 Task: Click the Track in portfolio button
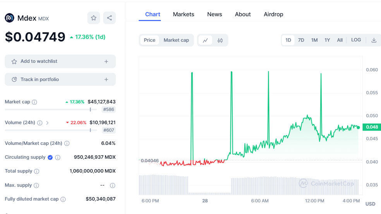[60, 80]
